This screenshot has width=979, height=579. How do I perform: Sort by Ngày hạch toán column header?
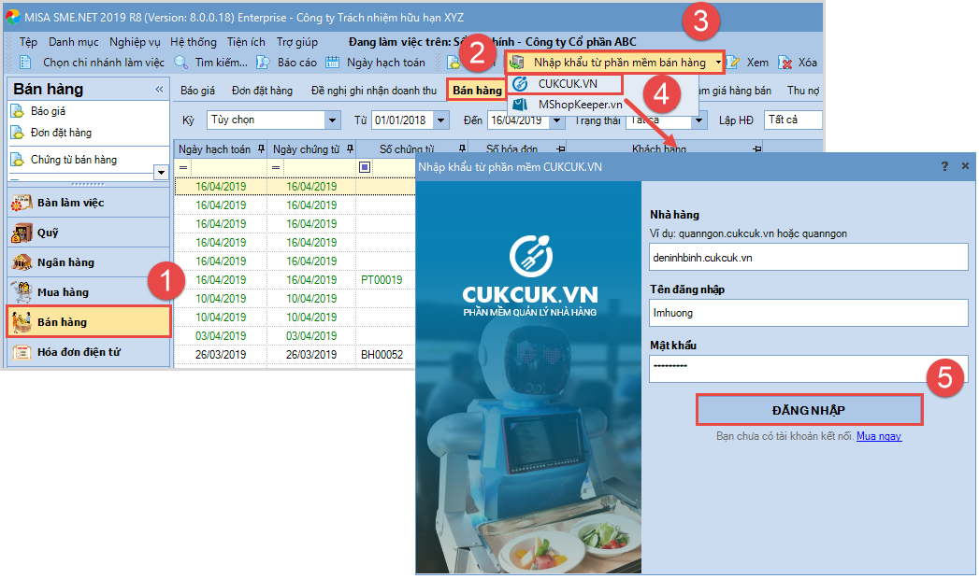point(214,149)
